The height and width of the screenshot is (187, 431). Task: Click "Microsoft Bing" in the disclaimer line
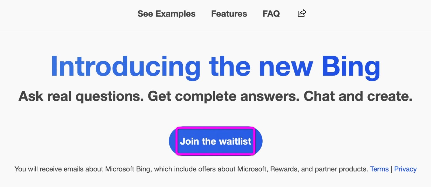[x=127, y=169]
